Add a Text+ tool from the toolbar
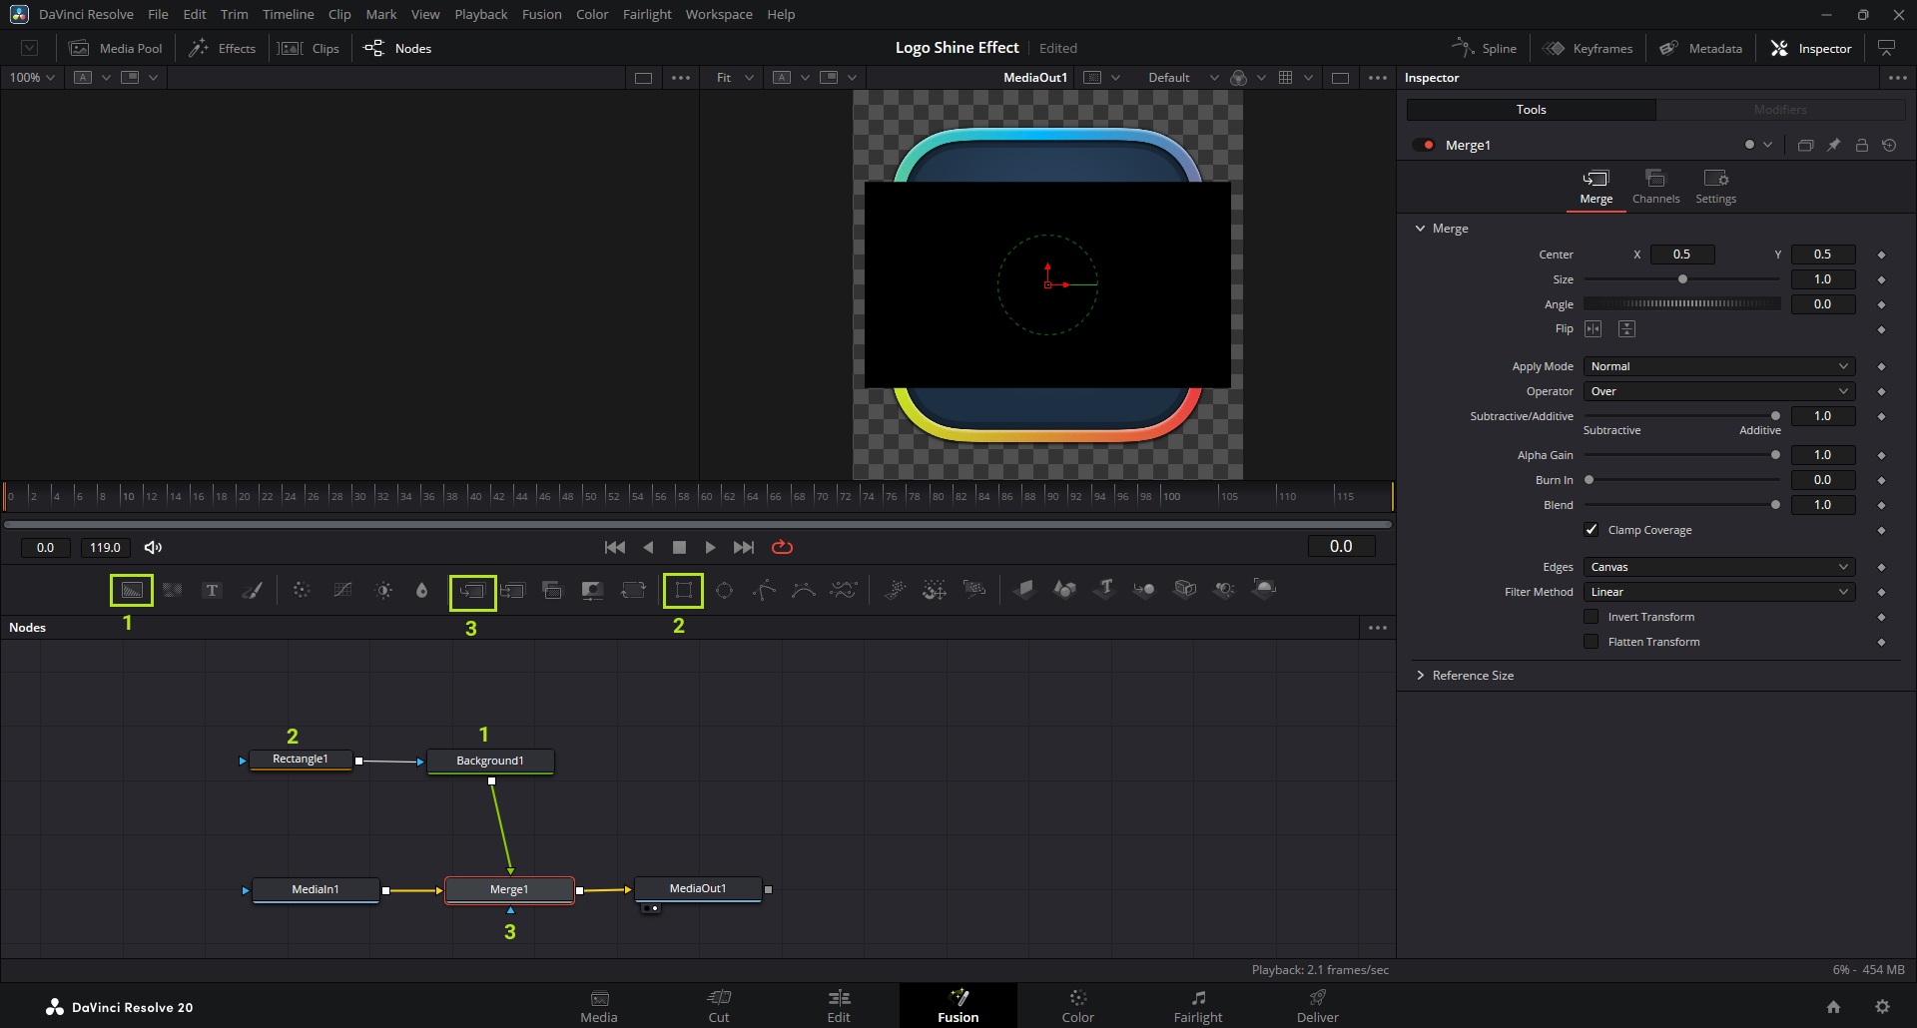This screenshot has height=1028, width=1917. (212, 590)
